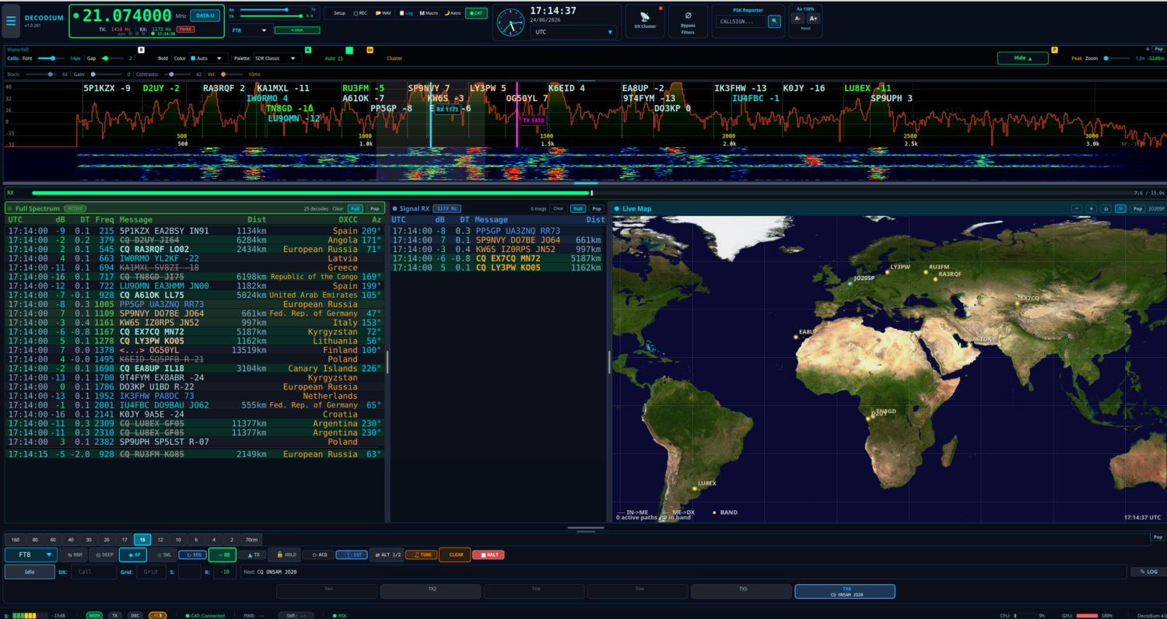Click the PSK Reporter CALLSIGN input field
Image resolution: width=1167 pixels, height=619 pixels.
tap(740, 22)
